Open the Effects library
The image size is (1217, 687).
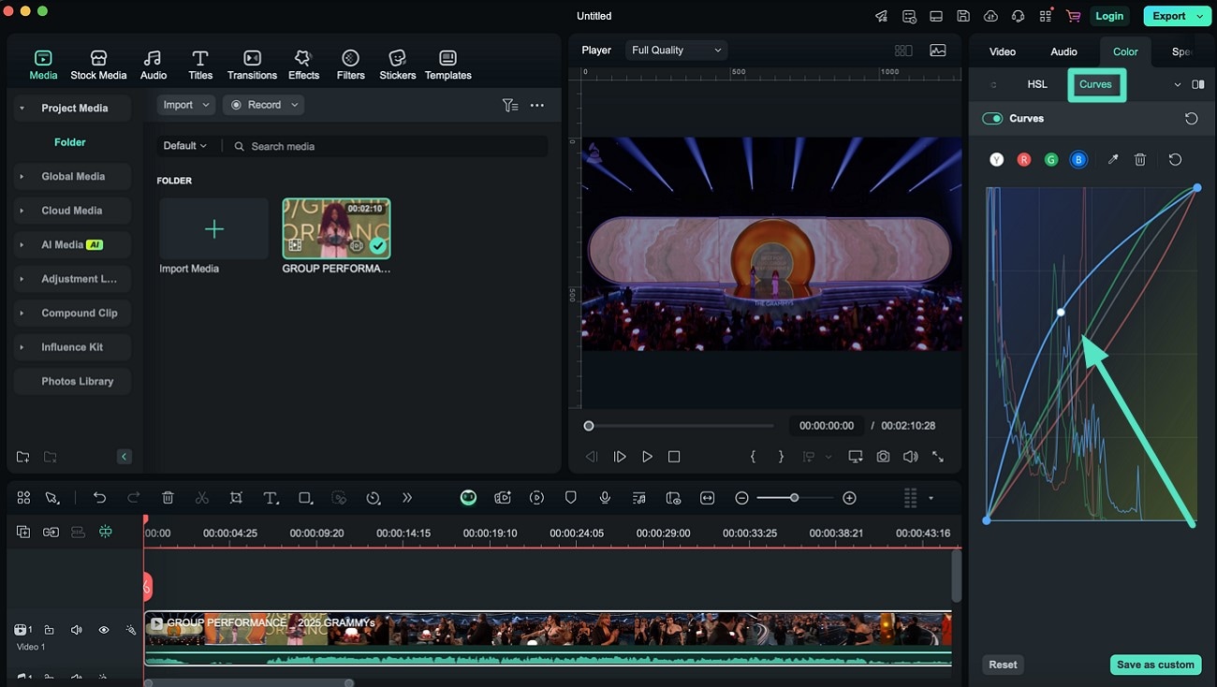coord(303,65)
